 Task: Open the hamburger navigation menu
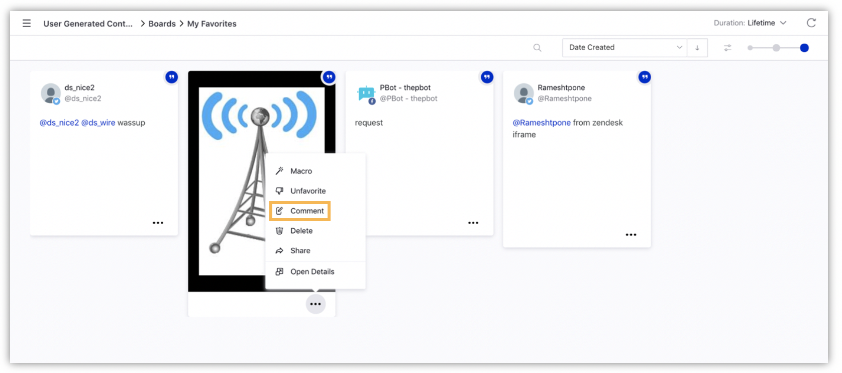click(27, 23)
